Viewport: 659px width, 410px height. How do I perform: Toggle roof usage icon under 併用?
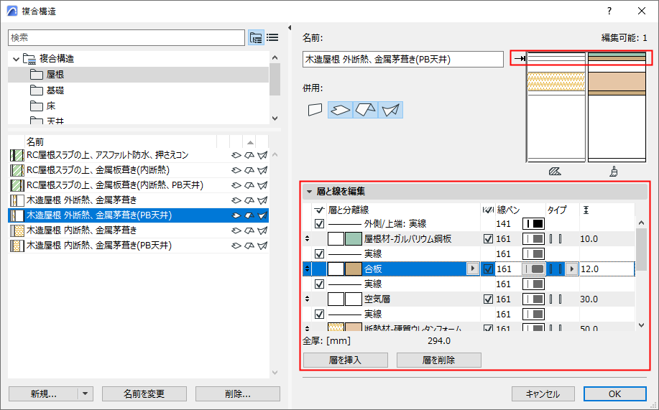pyautogui.click(x=365, y=110)
